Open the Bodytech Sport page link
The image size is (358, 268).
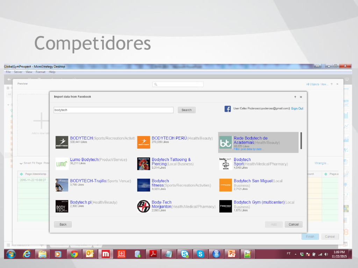pyautogui.click(x=242, y=162)
